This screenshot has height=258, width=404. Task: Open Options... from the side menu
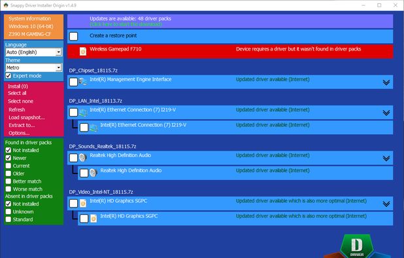[x=19, y=133]
